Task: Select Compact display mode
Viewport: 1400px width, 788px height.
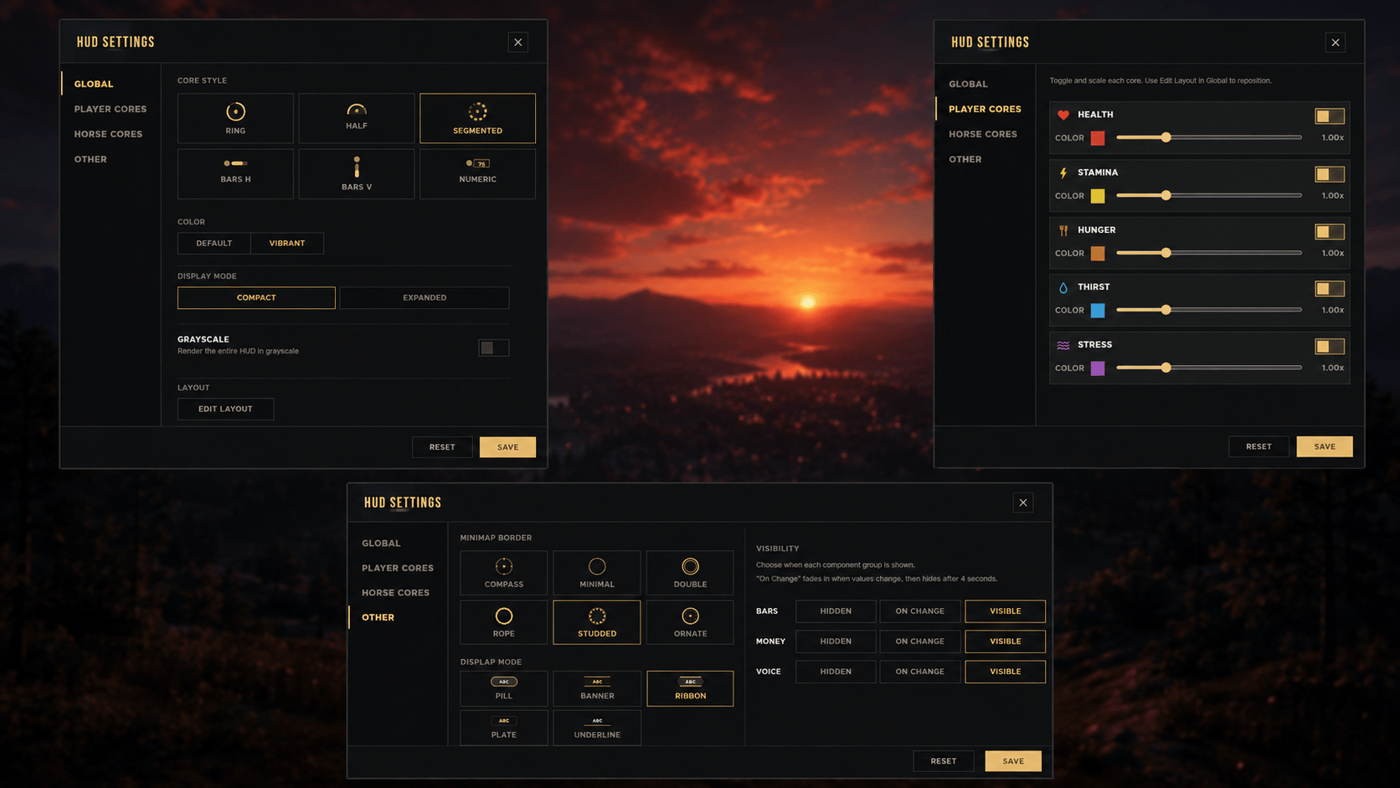Action: point(256,297)
